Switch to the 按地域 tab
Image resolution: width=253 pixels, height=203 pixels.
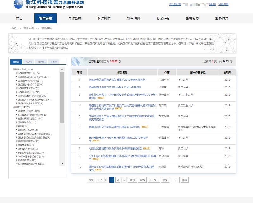pyautogui.click(x=41, y=62)
